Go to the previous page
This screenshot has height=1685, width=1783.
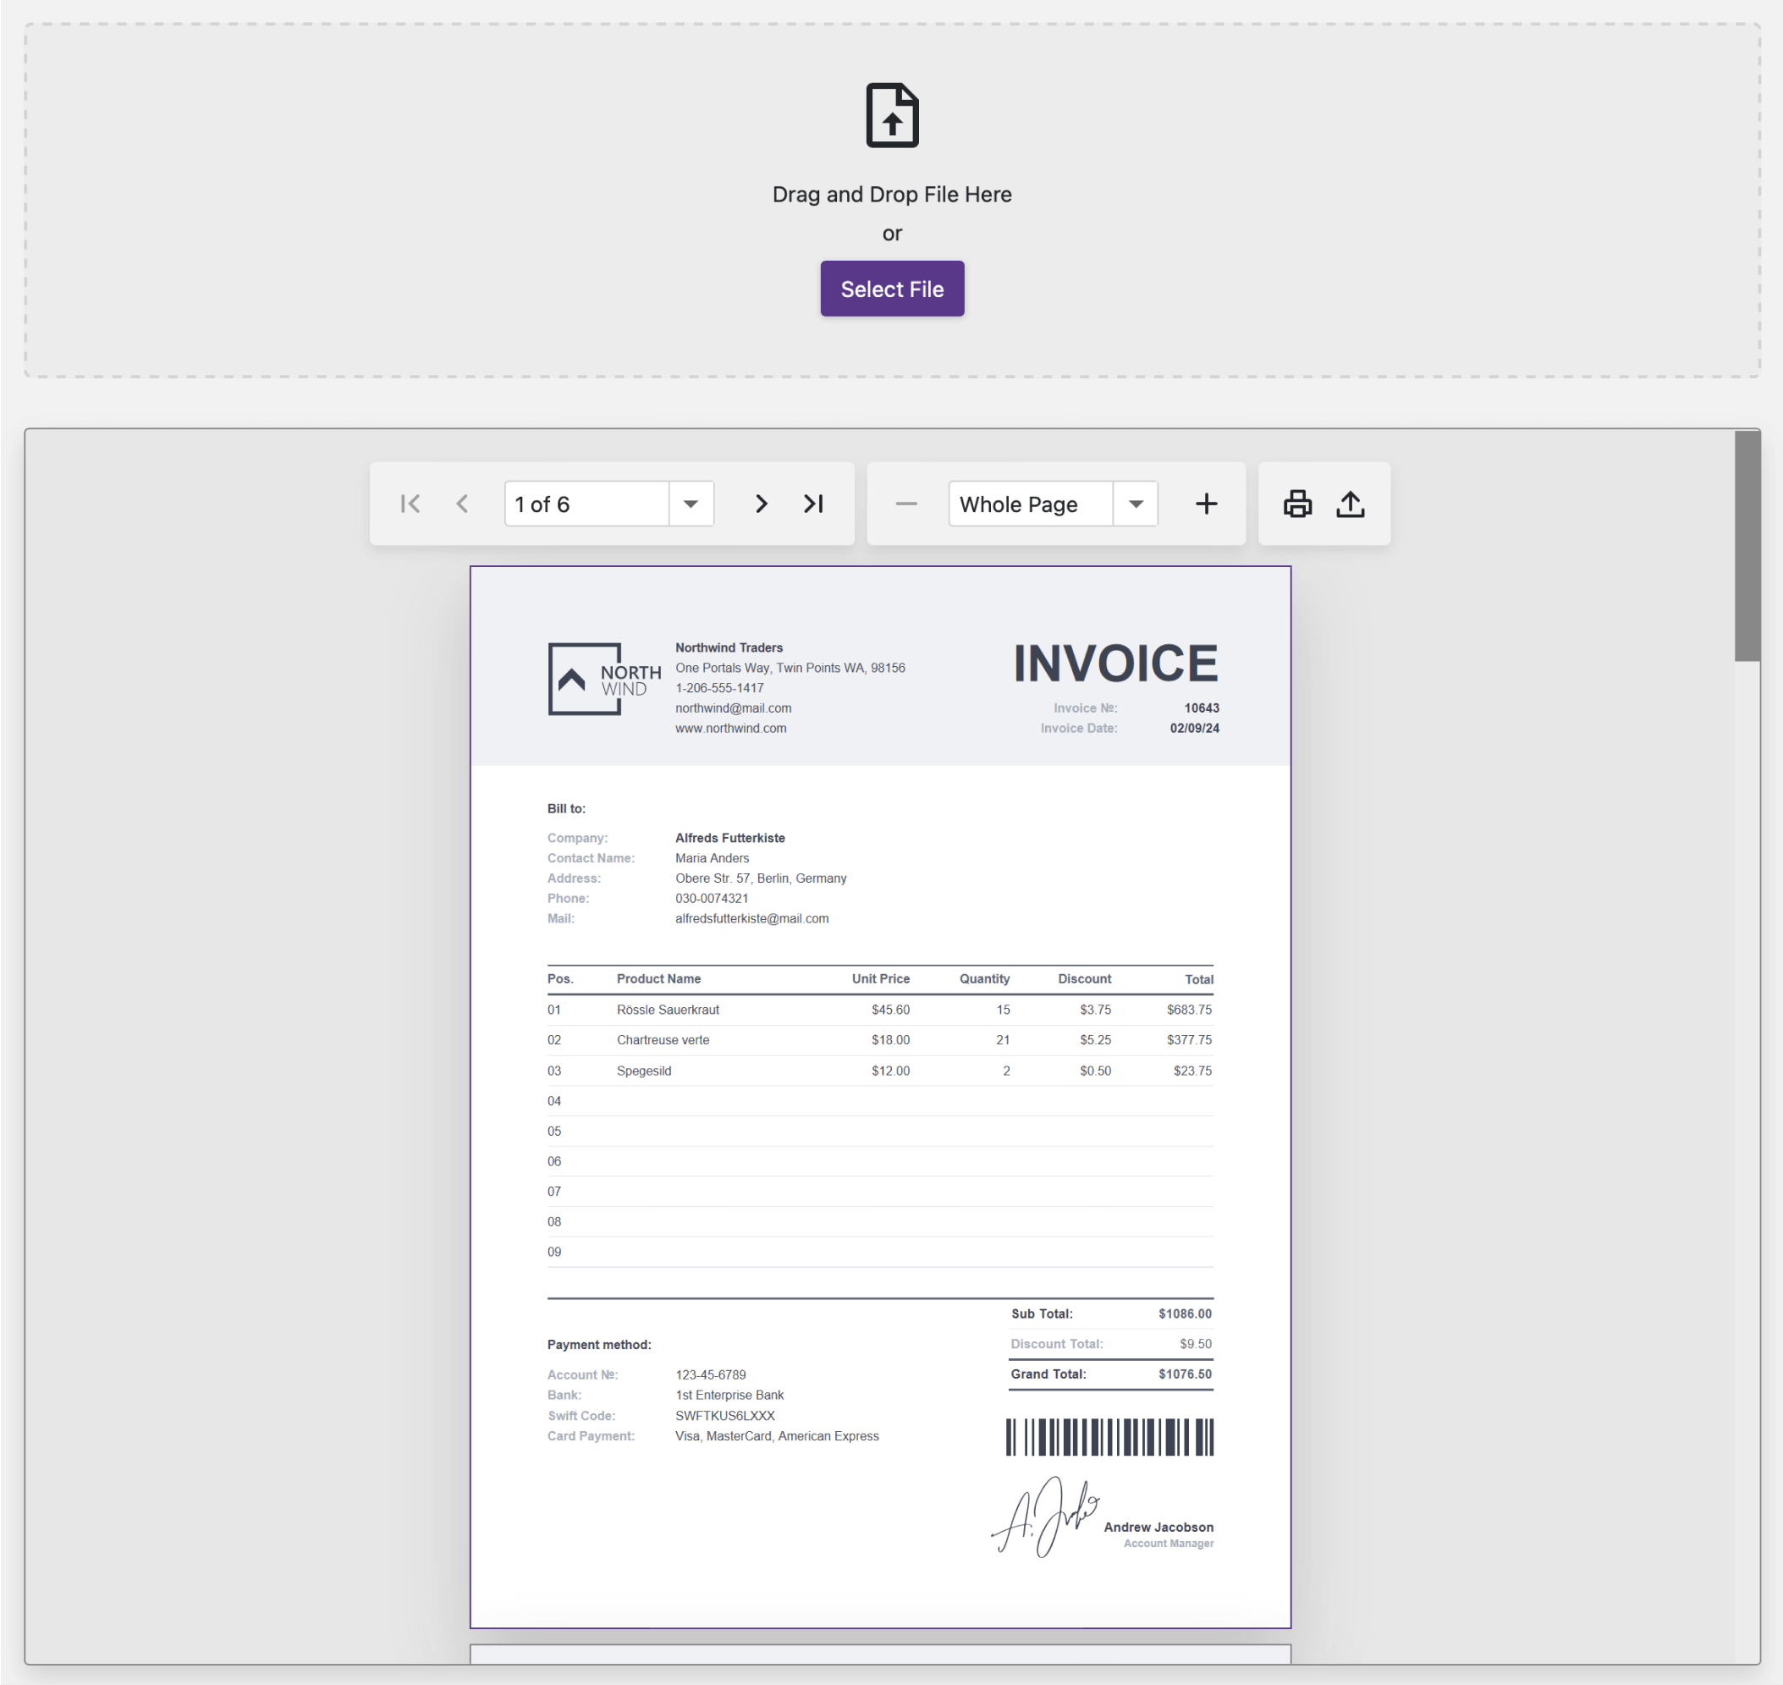(x=462, y=503)
